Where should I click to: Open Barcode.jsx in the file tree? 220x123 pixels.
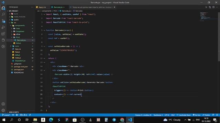[x=21, y=40]
